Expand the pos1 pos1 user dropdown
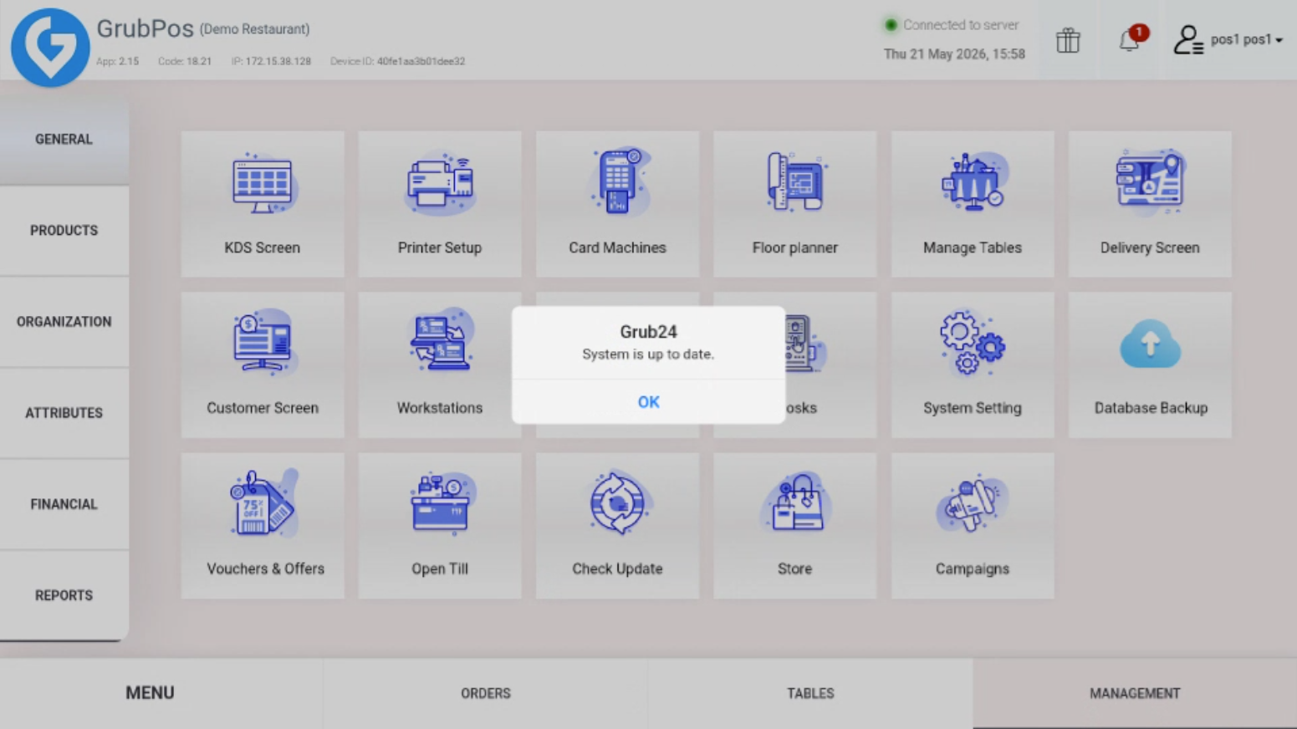1297x729 pixels. [1228, 39]
